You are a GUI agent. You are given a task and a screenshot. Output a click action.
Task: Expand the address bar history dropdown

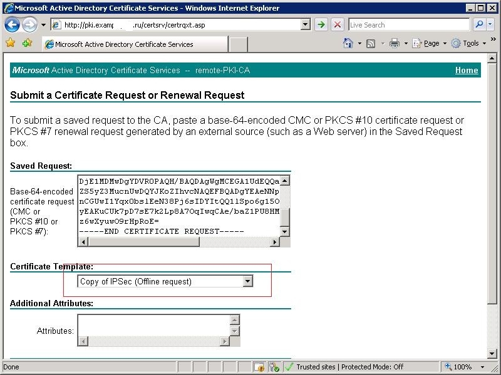pyautogui.click(x=306, y=24)
